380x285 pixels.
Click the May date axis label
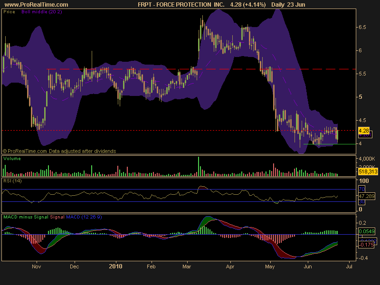(x=270, y=266)
